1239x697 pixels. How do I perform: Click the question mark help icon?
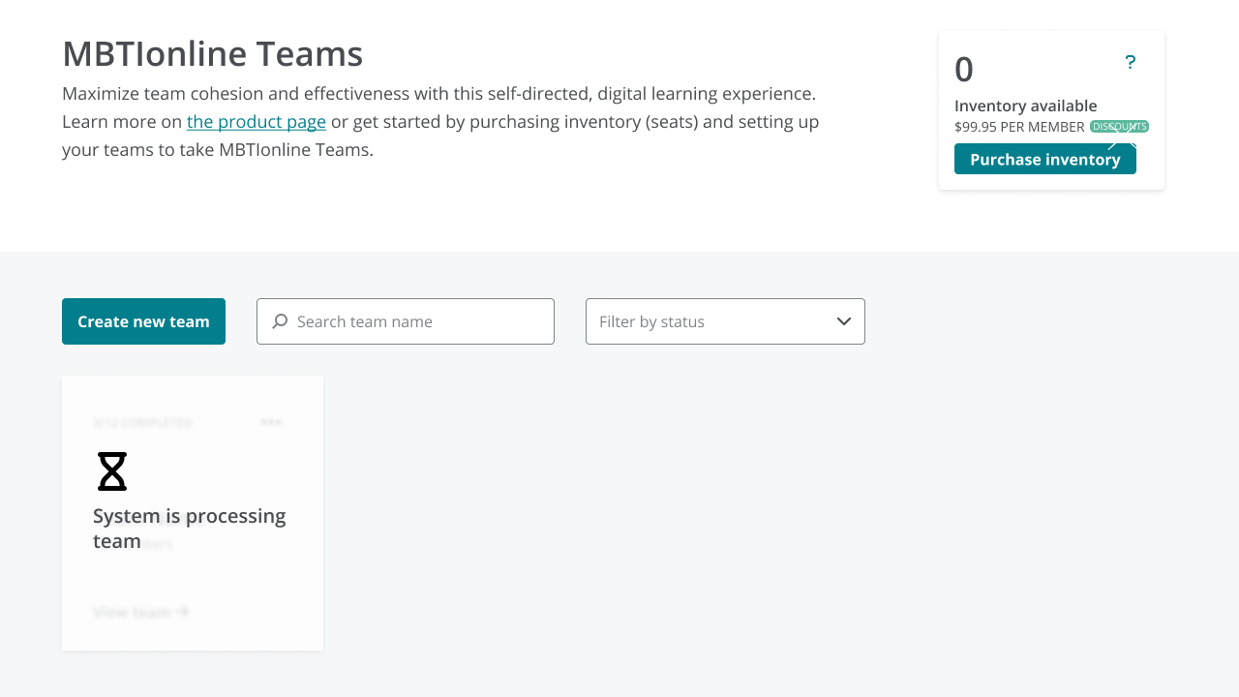coord(1130,63)
